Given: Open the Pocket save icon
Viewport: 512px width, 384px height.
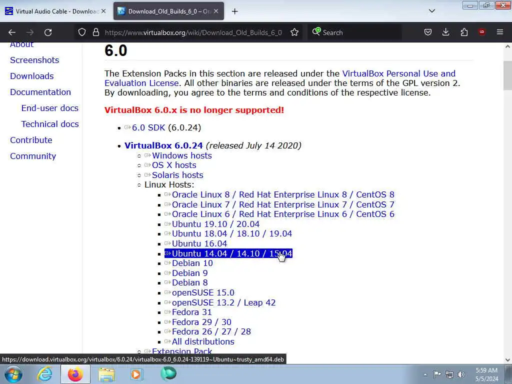Looking at the screenshot, I should pos(428,32).
